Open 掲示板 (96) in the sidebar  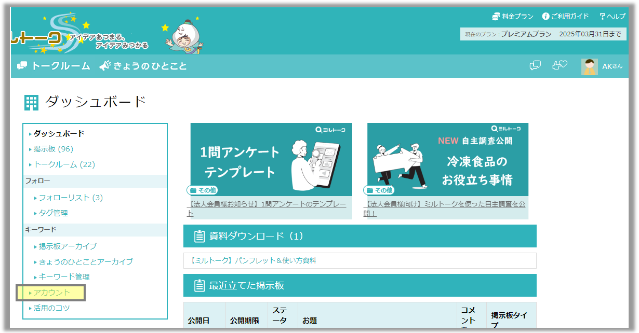53,149
